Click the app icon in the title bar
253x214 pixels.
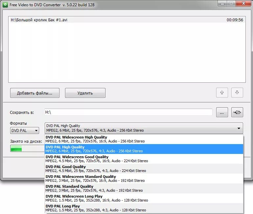5,5
